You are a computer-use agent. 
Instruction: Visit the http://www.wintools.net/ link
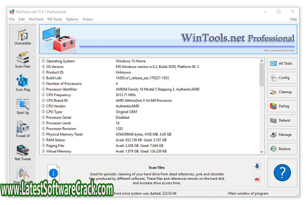point(279,50)
